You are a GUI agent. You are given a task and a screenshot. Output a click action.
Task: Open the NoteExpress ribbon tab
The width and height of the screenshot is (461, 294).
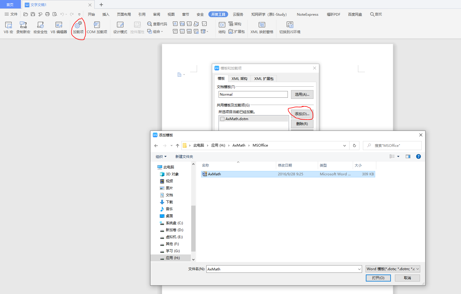(308, 14)
